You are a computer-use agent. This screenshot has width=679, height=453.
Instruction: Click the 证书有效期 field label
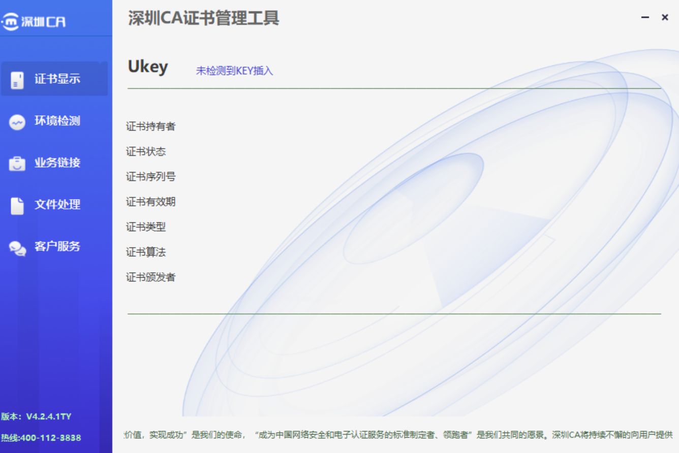tap(150, 202)
